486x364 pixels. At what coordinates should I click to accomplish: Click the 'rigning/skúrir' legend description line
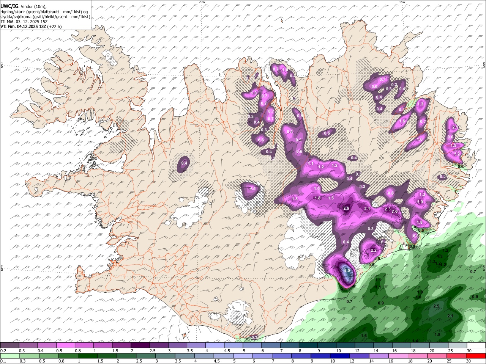pyautogui.click(x=44, y=12)
